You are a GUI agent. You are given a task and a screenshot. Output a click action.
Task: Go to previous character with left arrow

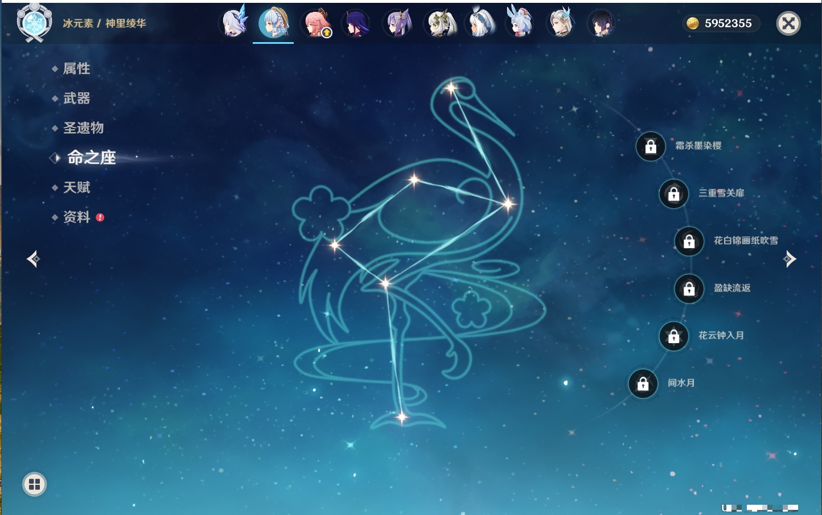33,259
